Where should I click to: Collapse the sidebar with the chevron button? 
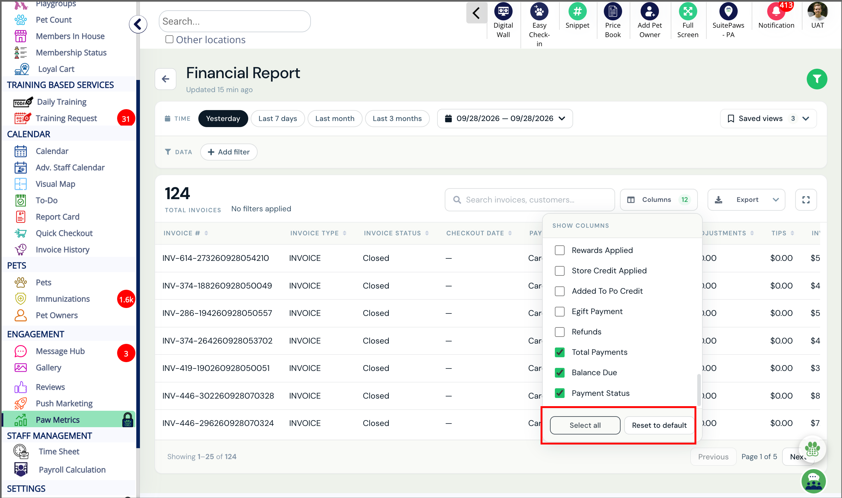pyautogui.click(x=138, y=24)
